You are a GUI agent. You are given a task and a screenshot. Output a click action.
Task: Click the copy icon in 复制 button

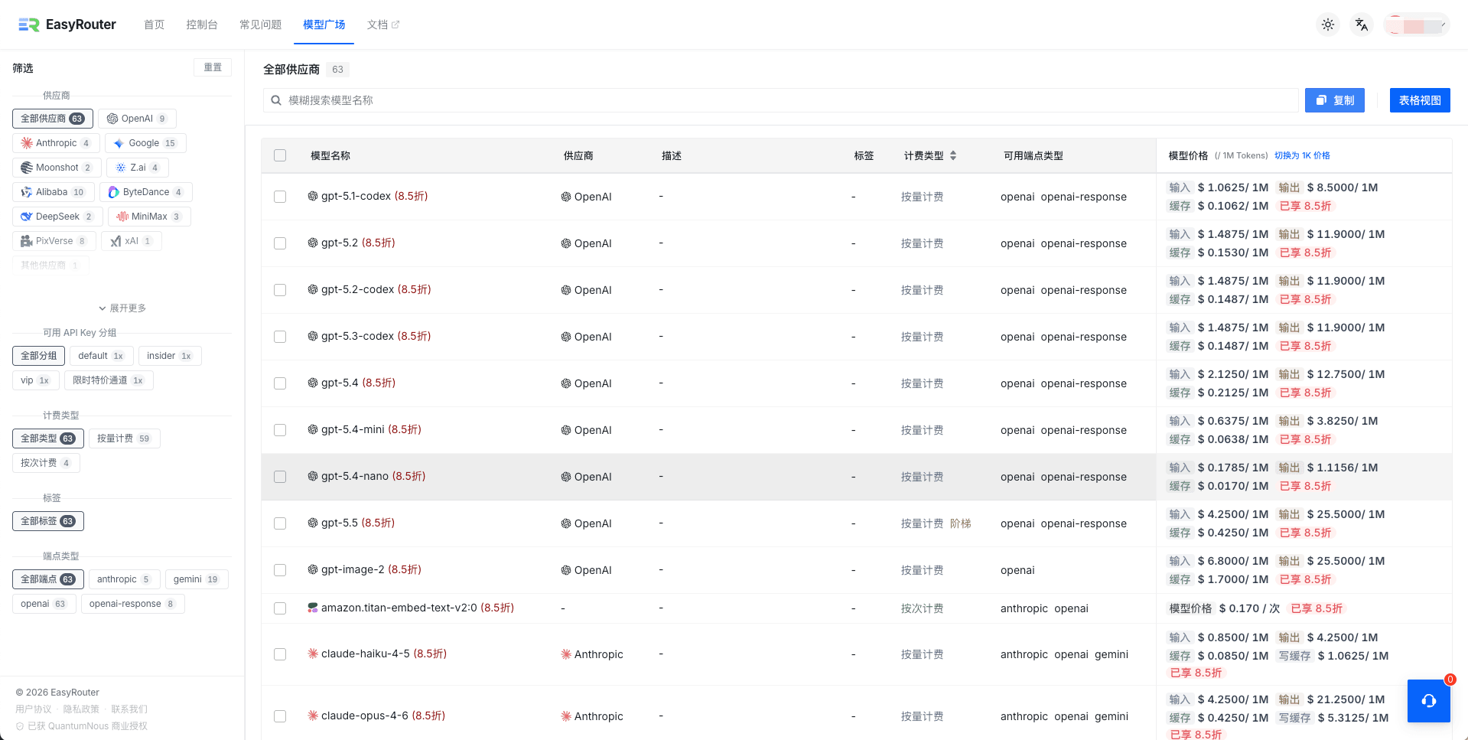coord(1321,100)
